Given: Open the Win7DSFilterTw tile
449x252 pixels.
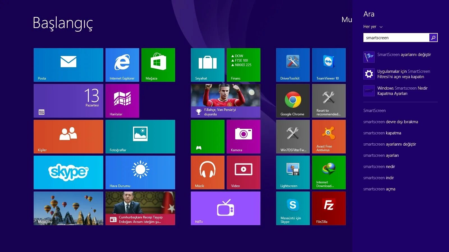Looking at the screenshot, I should coord(293,137).
